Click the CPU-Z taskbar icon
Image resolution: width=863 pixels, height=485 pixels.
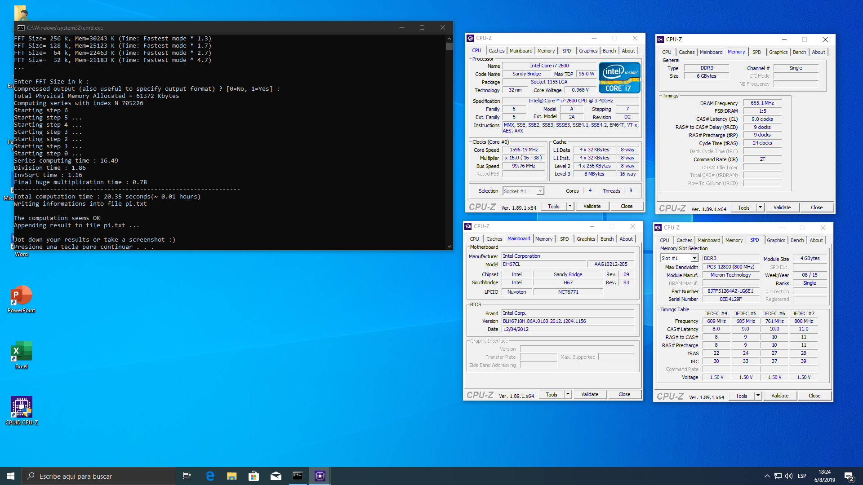(320, 476)
